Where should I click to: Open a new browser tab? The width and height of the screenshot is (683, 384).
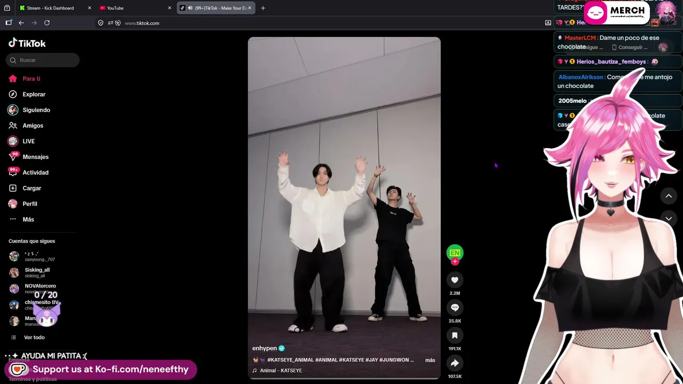[263, 8]
